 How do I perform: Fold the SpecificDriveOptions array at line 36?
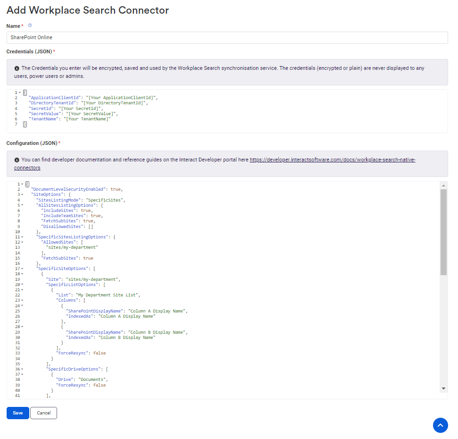coord(22,370)
